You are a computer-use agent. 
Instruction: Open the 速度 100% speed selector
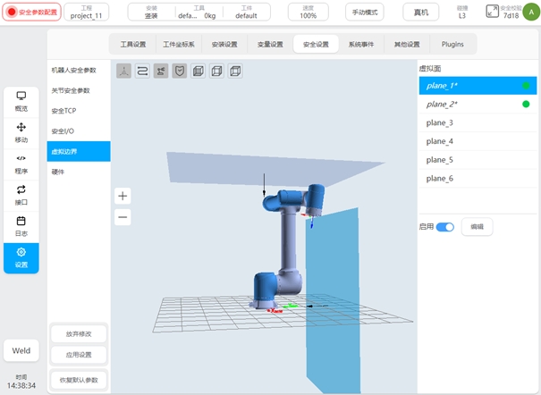[308, 12]
